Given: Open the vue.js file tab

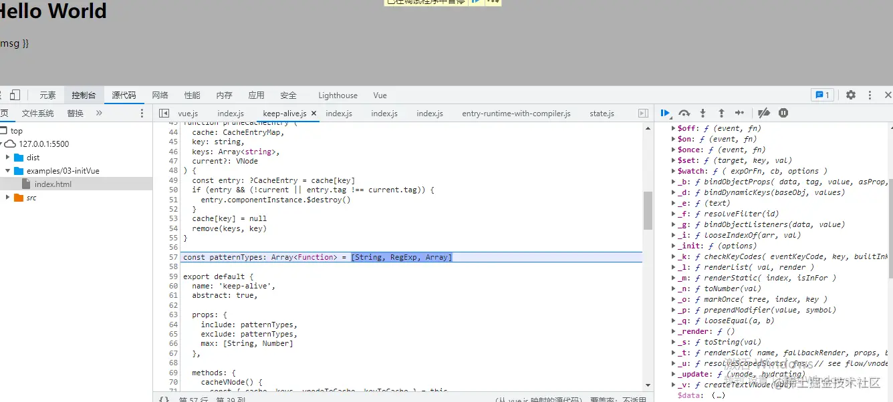Looking at the screenshot, I should pyautogui.click(x=188, y=114).
